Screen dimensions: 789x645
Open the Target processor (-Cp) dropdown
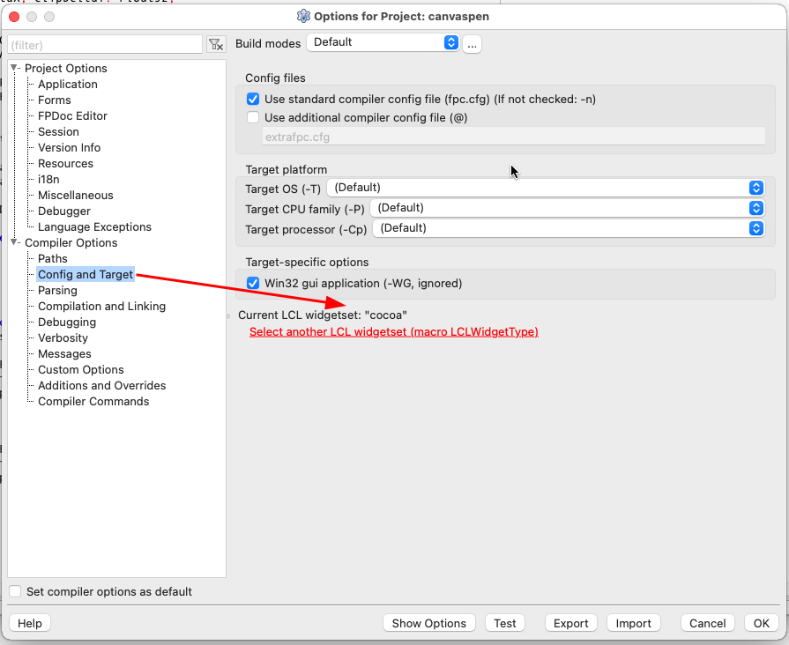(x=569, y=228)
